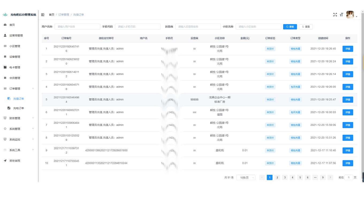Open the user avatar dropdown menu
The image size is (364, 205).
point(350,14)
